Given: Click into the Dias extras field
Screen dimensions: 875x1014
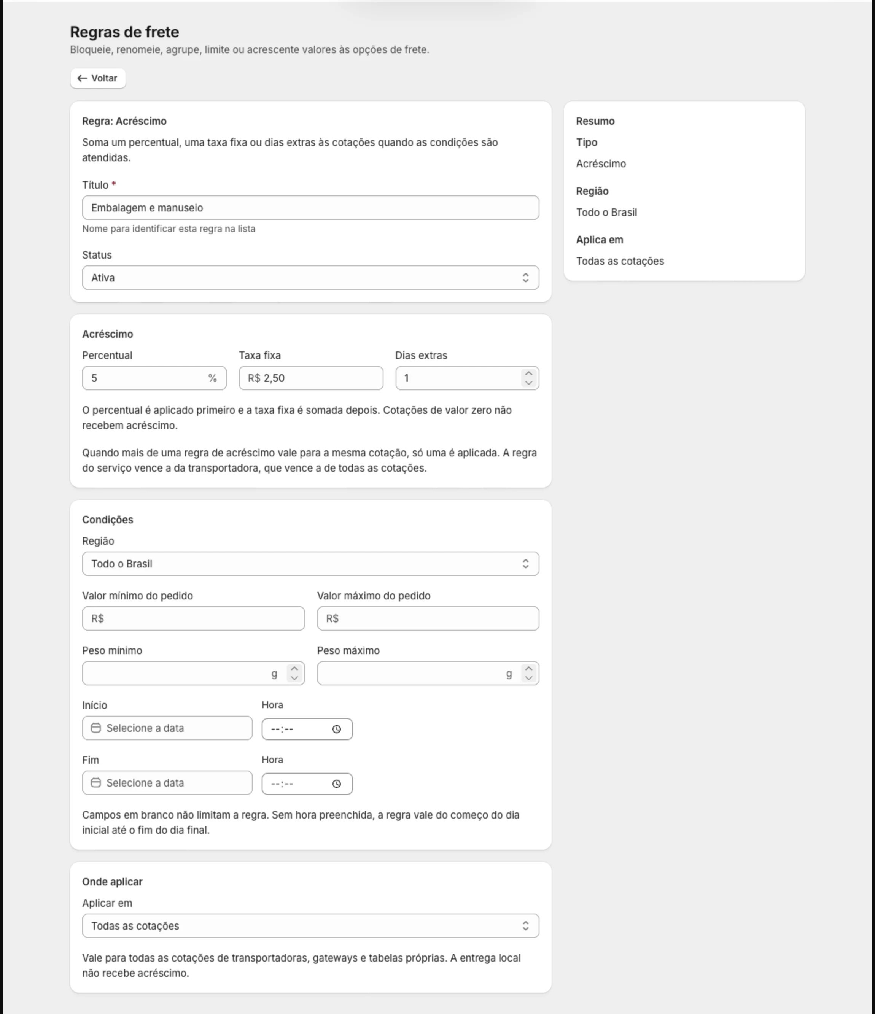Looking at the screenshot, I should pyautogui.click(x=467, y=378).
